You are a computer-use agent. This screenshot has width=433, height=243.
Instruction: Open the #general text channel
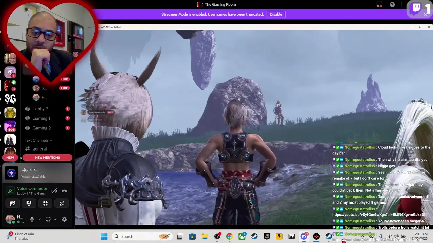(x=47, y=149)
